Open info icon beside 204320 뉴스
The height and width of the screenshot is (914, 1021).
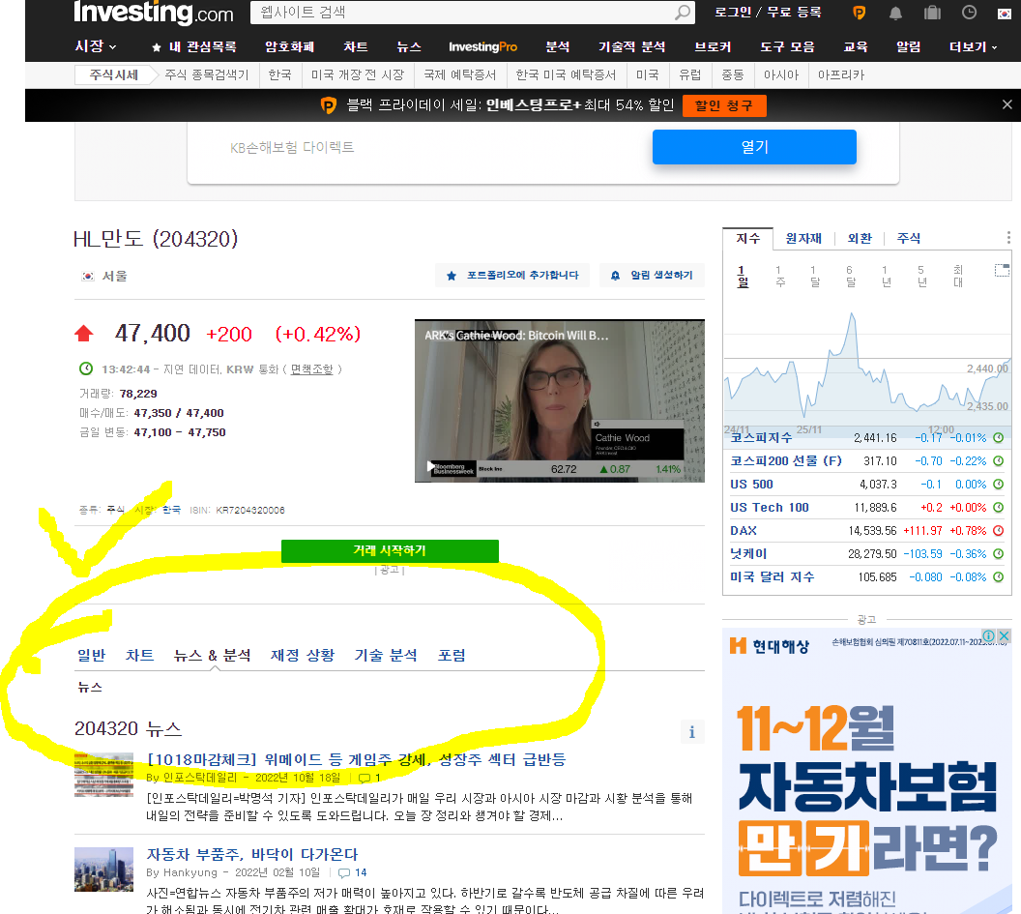pyautogui.click(x=691, y=732)
